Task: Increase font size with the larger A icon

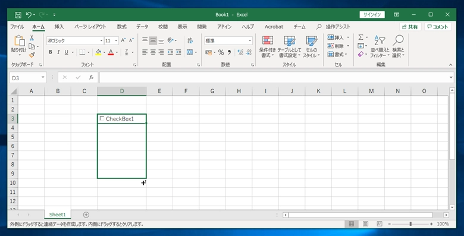Action: click(123, 40)
